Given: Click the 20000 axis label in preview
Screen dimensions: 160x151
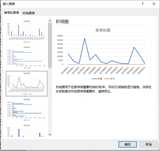Looking at the screenshot, I should click(x=60, y=48).
